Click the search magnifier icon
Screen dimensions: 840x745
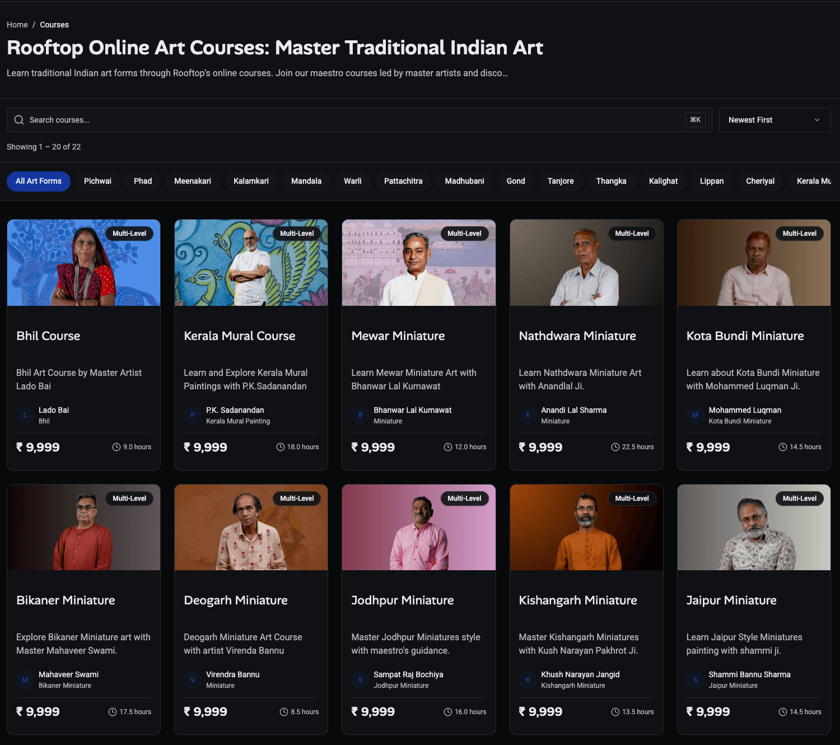pos(19,120)
